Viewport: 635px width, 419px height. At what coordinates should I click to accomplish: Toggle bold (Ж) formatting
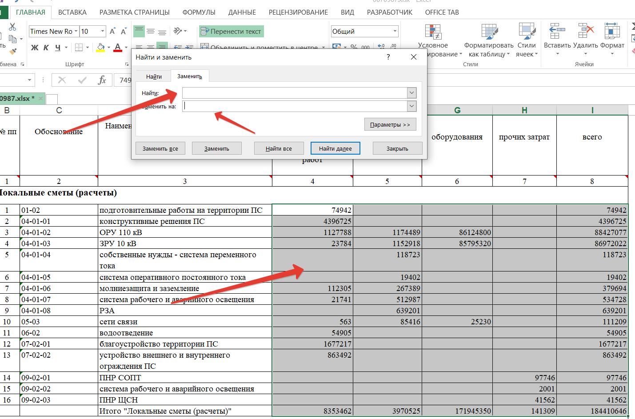[35, 48]
